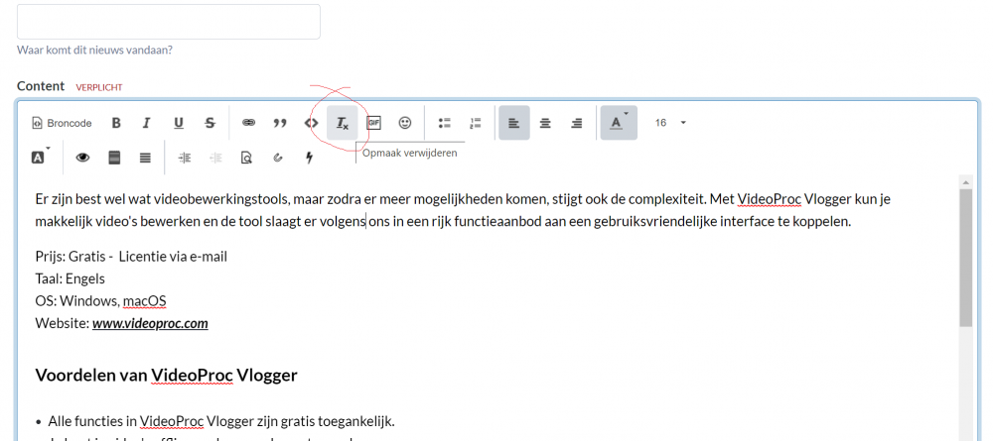Toggle italic formatting
This screenshot has width=993, height=441.
tap(147, 123)
